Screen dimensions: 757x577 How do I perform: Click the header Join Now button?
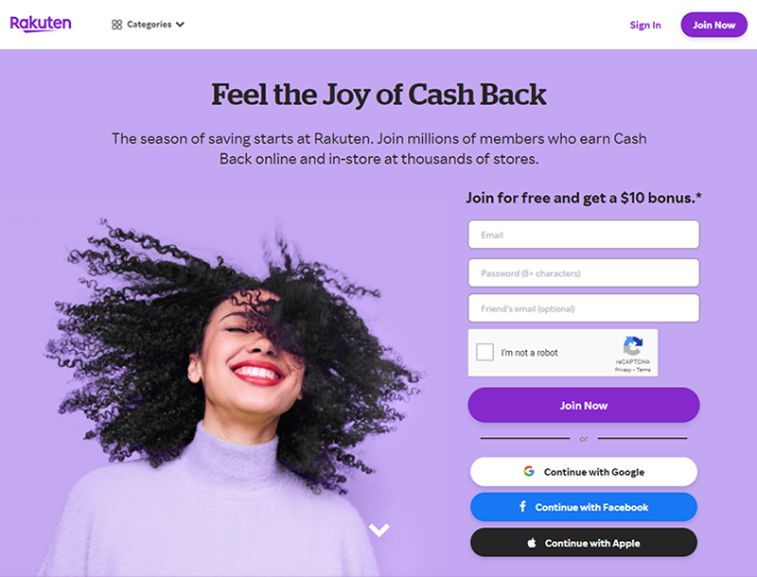[714, 26]
